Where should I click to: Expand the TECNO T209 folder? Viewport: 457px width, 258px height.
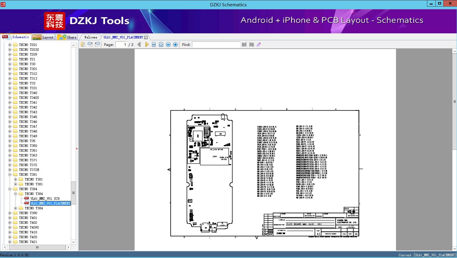[x=10, y=54]
